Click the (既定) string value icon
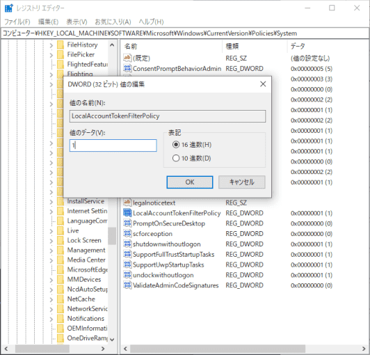This screenshot has width=370, height=355. [127, 58]
